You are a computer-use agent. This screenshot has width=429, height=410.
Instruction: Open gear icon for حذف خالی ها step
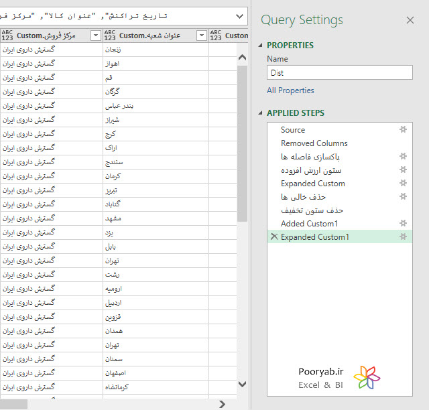pos(403,196)
